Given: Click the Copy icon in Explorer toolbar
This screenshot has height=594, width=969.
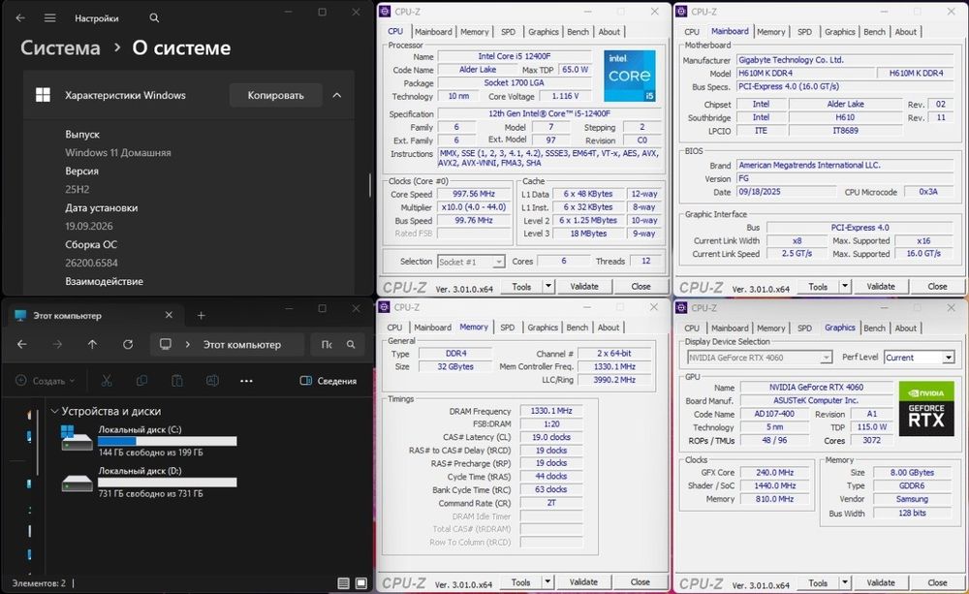Looking at the screenshot, I should point(141,381).
